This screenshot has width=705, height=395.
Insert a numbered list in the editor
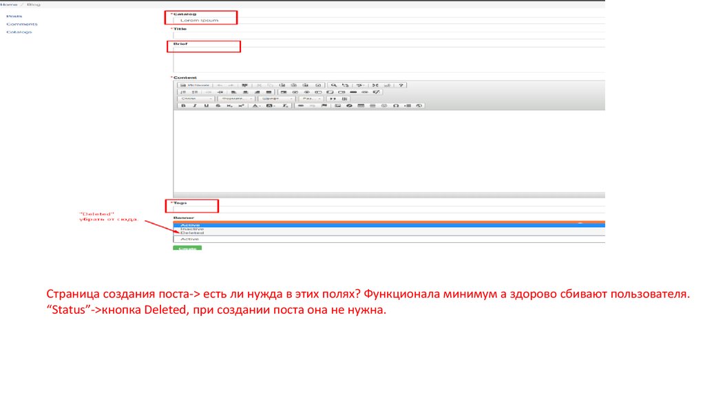(183, 92)
